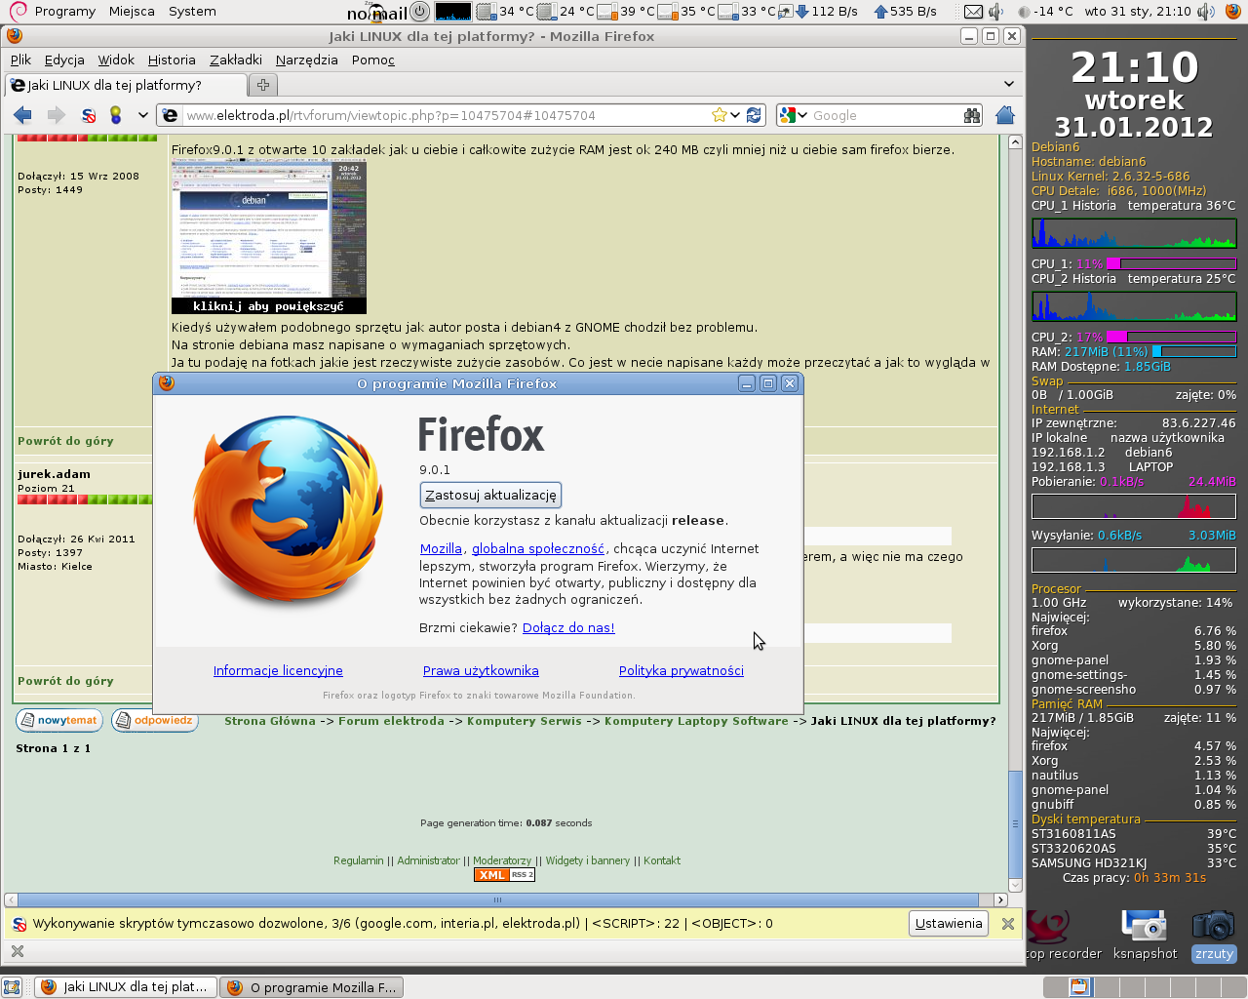Go back with the blue back arrow
Image resolution: width=1248 pixels, height=999 pixels.
pos(22,115)
